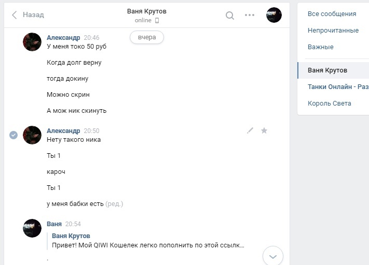The width and height of the screenshot is (369, 265).
Task: Click the sender name Александр at 20:46
Action: tap(63, 38)
